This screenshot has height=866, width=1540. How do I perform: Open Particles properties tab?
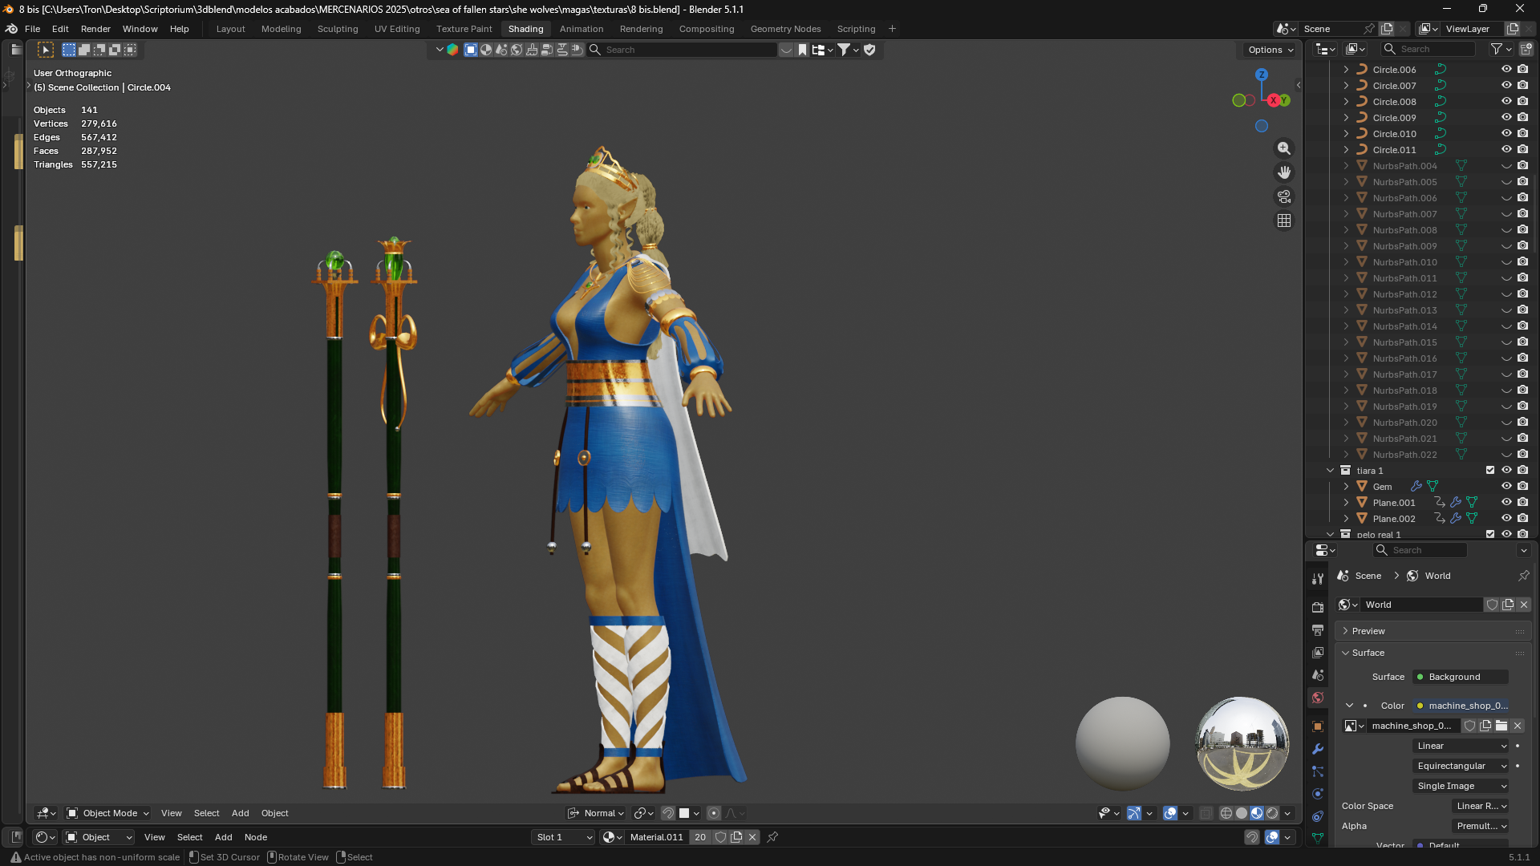[1318, 771]
